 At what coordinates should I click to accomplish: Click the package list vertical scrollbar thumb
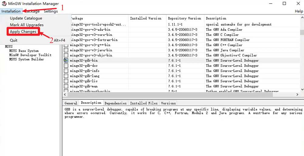[302, 32]
